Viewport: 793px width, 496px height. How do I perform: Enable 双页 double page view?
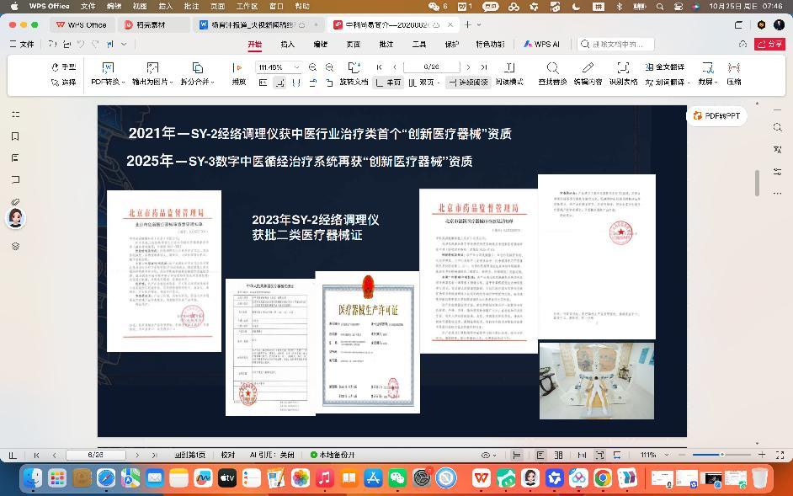(423, 82)
